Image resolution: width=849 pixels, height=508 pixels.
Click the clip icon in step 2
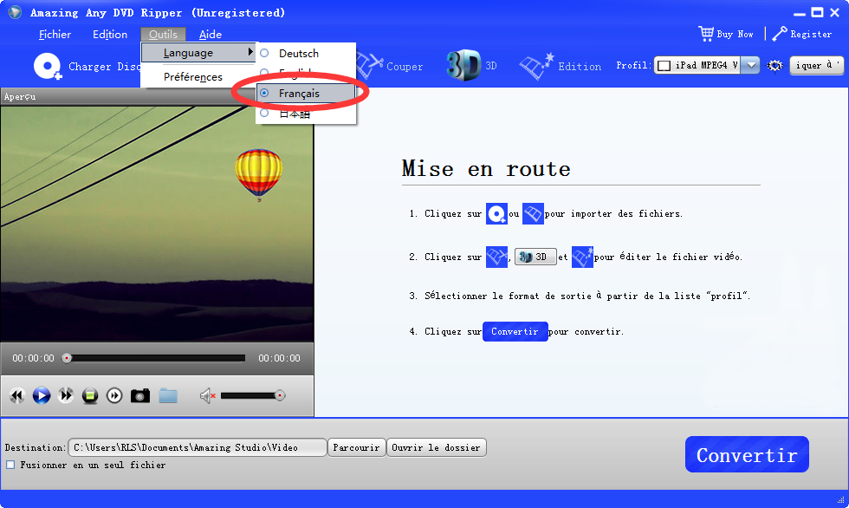point(496,257)
